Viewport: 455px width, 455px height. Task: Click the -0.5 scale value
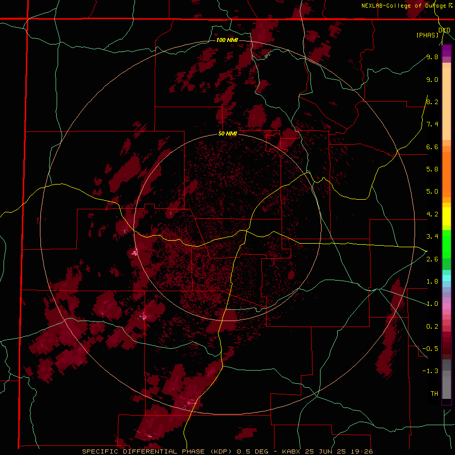point(430,348)
